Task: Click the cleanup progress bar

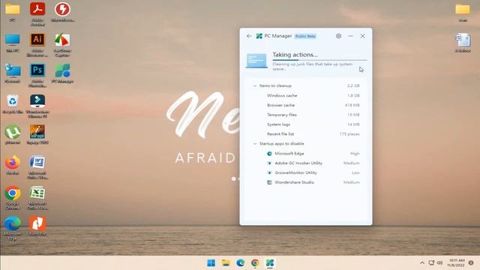Action: (319, 60)
